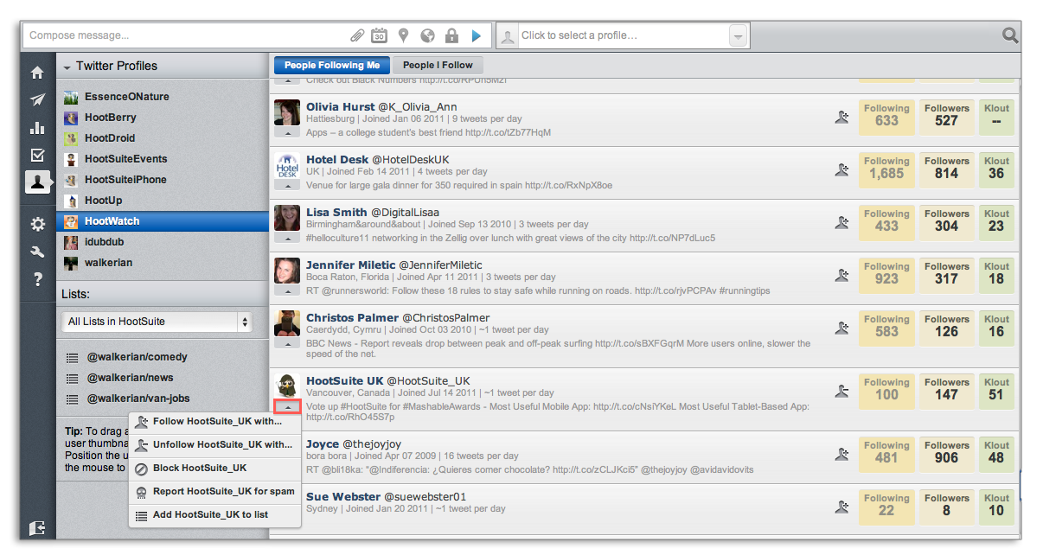Open action arrow under Christos Palmer avatar
This screenshot has width=1043, height=555.
287,343
